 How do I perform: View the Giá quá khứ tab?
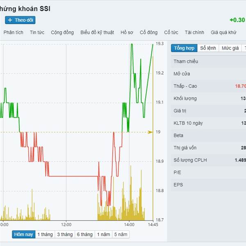(x=223, y=32)
